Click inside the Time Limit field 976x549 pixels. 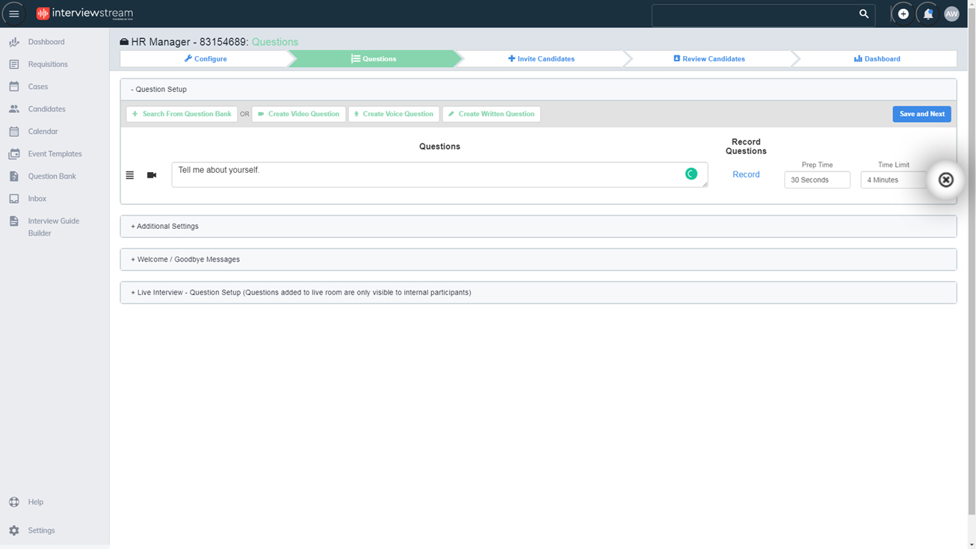pos(894,180)
